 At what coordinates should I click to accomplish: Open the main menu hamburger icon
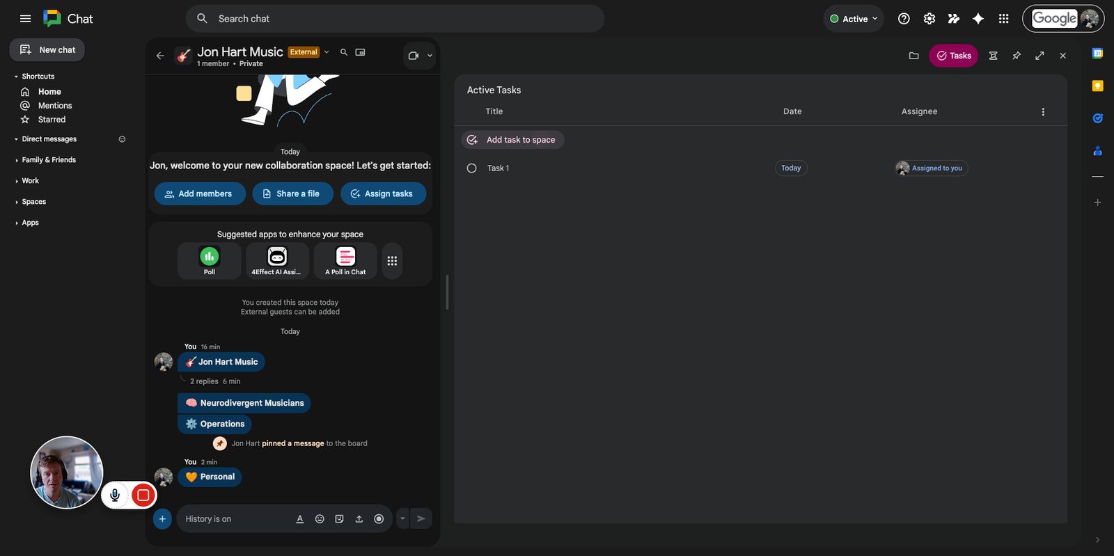click(x=26, y=19)
